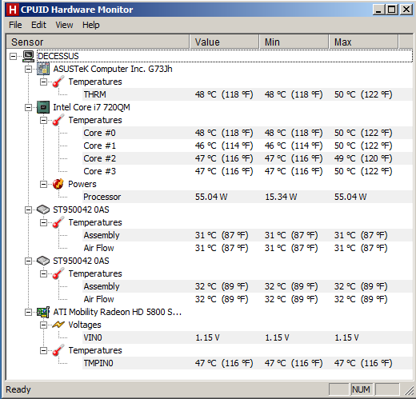Click the window resize grip in the status bar corner
The height and width of the screenshot is (399, 416).
409,391
